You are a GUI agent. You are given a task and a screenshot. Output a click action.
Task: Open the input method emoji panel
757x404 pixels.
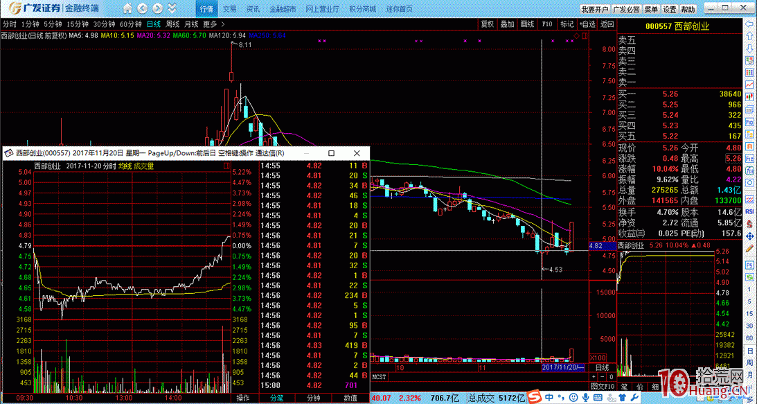point(573,398)
